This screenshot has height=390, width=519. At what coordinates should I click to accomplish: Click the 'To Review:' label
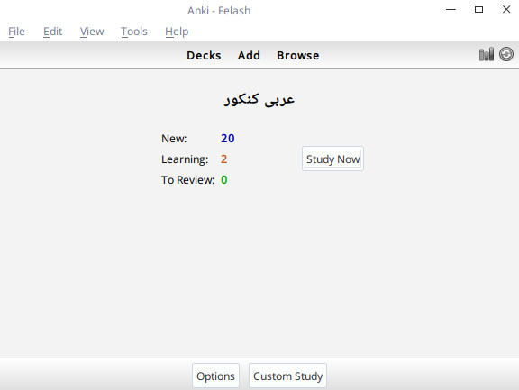click(187, 180)
